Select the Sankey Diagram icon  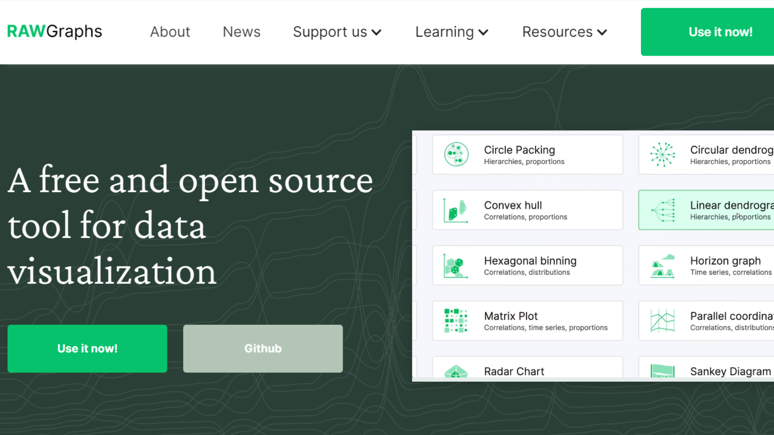pyautogui.click(x=662, y=371)
